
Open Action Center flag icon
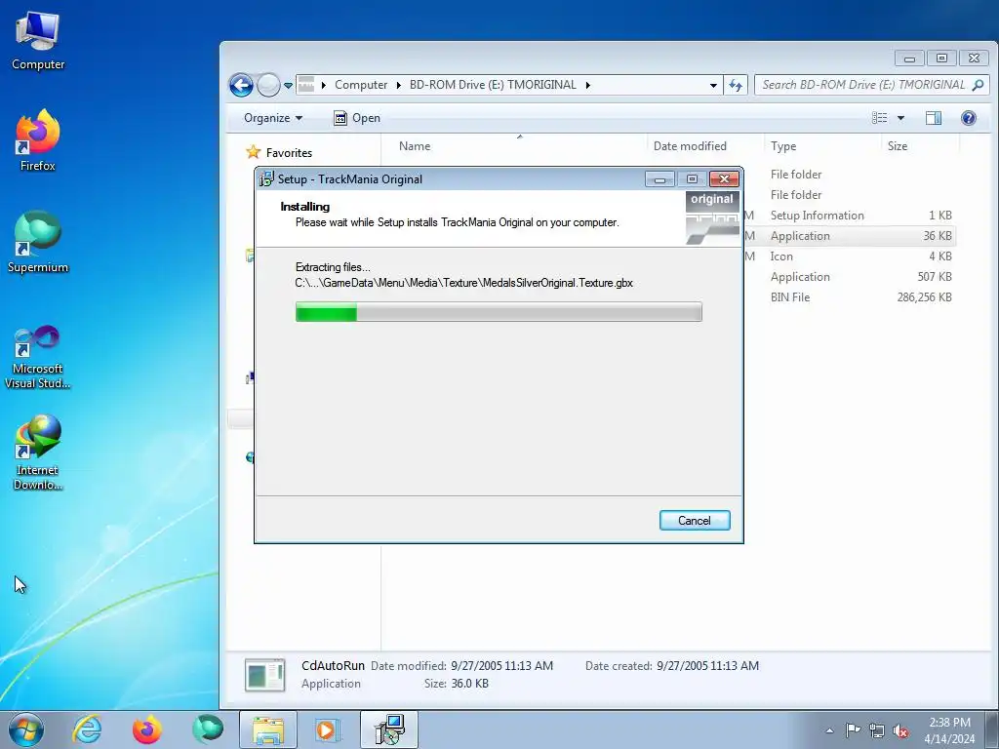coord(853,730)
